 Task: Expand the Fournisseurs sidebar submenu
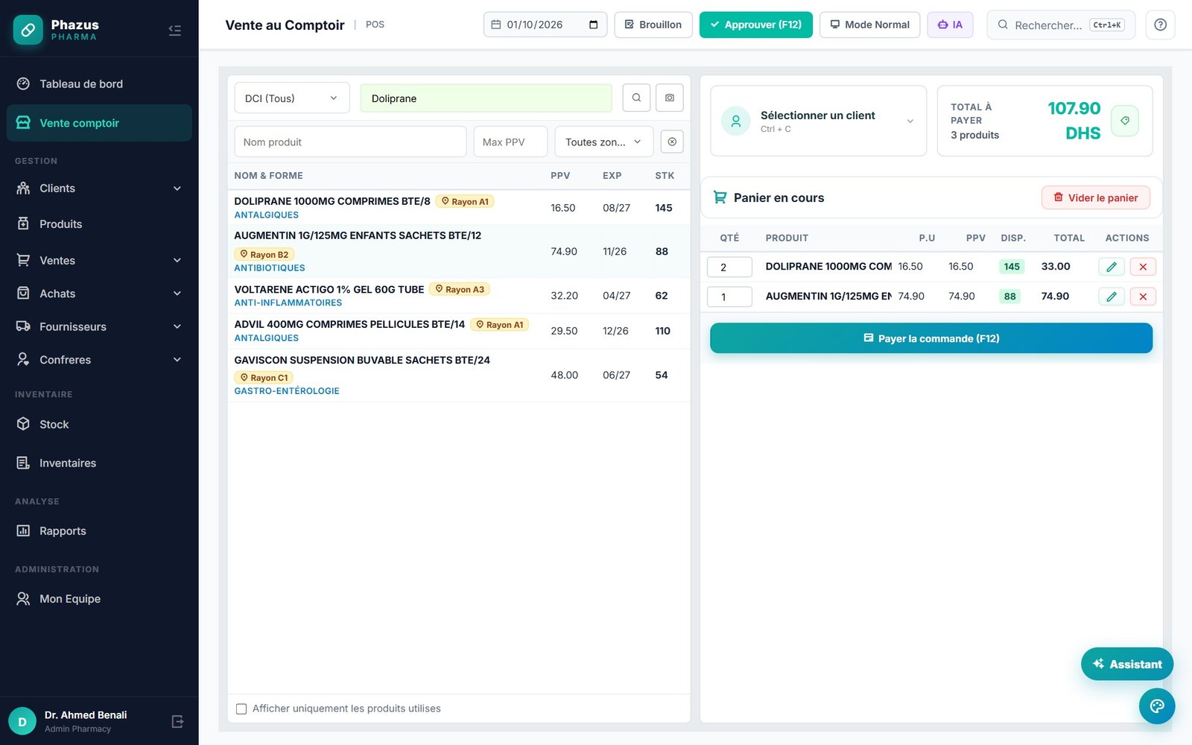pyautogui.click(x=99, y=326)
